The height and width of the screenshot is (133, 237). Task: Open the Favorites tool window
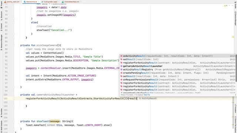(1, 113)
